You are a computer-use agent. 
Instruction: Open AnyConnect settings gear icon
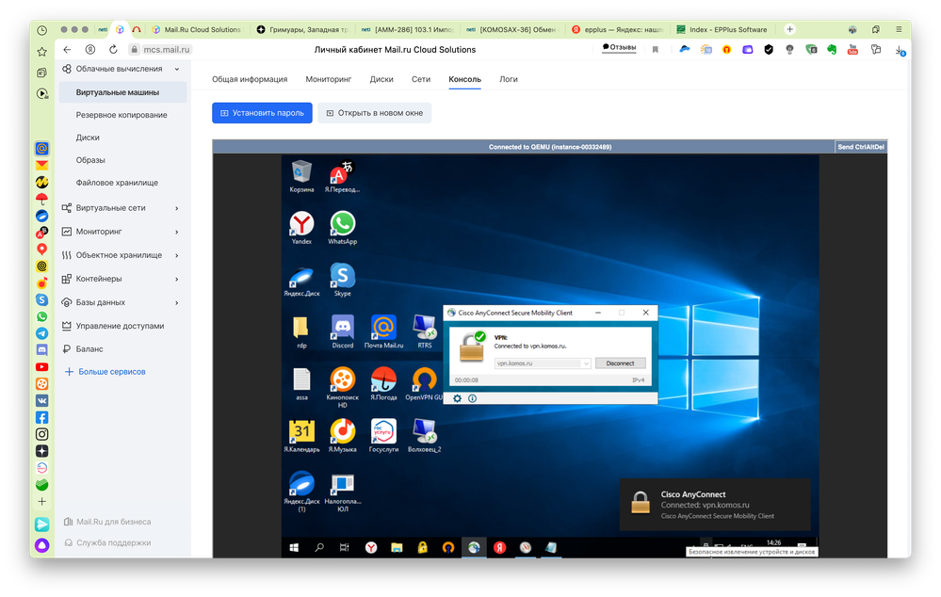pyautogui.click(x=457, y=398)
